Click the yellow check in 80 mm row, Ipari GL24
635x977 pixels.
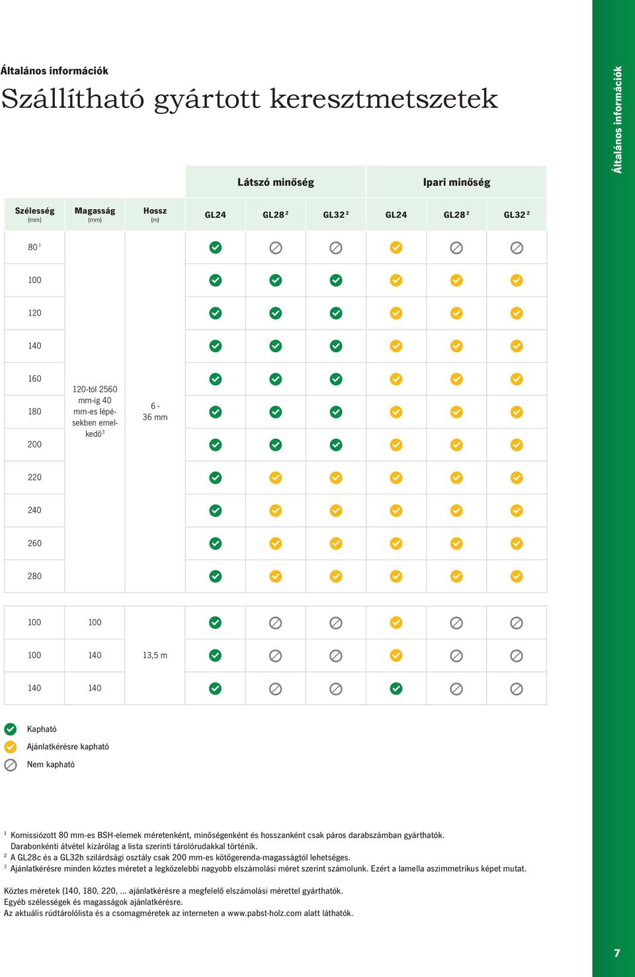(396, 248)
